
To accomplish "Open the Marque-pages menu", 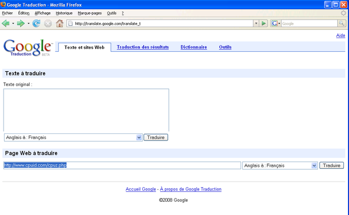I will click(89, 13).
